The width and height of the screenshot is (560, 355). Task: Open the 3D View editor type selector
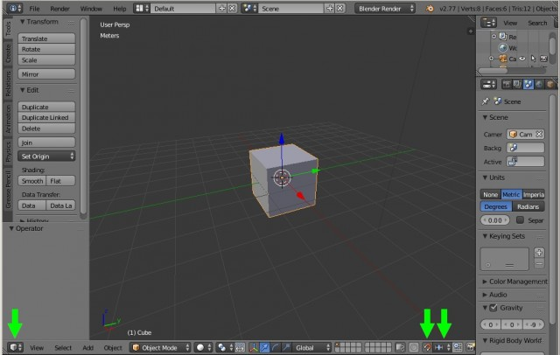click(15, 347)
